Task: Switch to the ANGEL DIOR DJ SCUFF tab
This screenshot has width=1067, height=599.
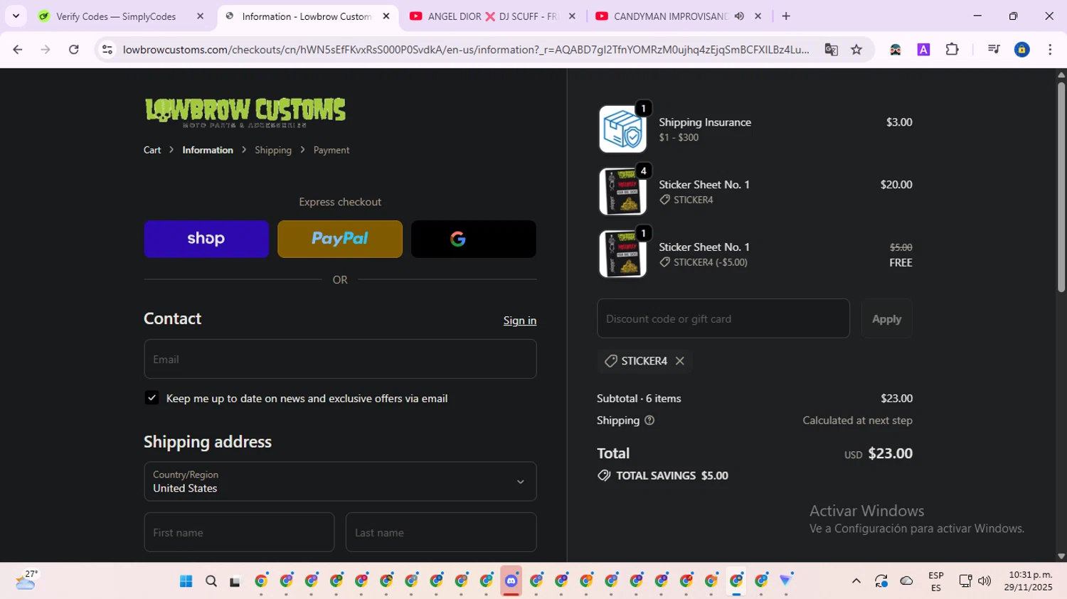Action: pos(492,16)
